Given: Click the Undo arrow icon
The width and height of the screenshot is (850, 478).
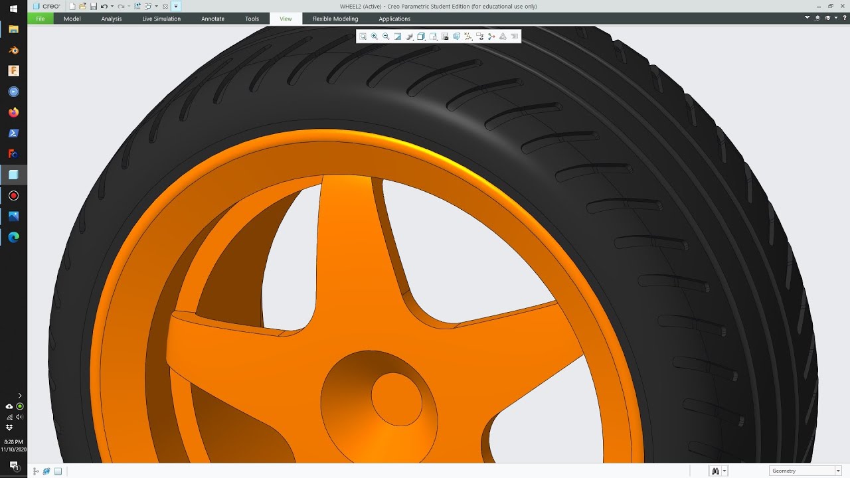Looking at the screenshot, I should [104, 6].
